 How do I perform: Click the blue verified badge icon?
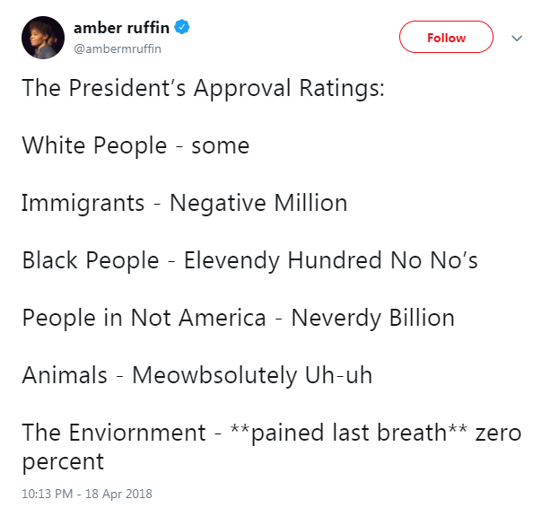tap(182, 27)
